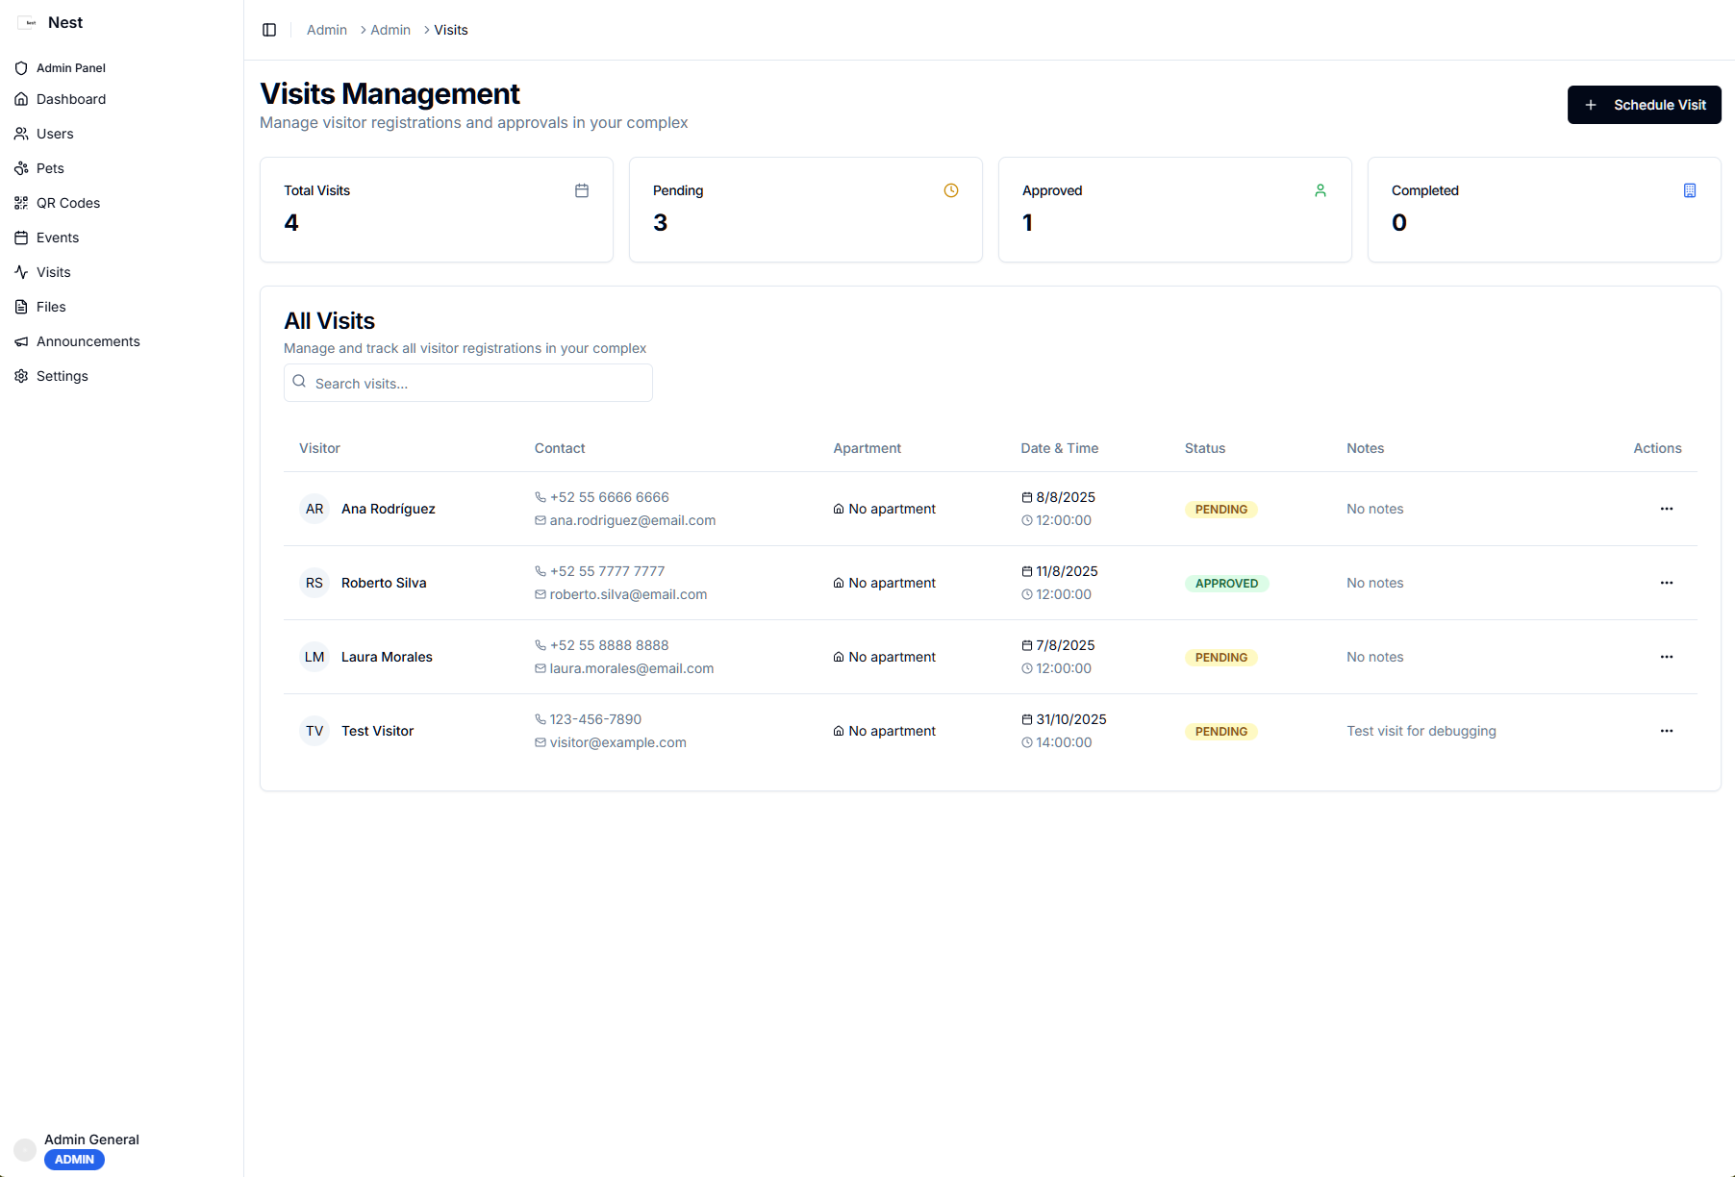Click the home icon in Laura Morales row
Screen dimensions: 1735x1177
point(839,657)
